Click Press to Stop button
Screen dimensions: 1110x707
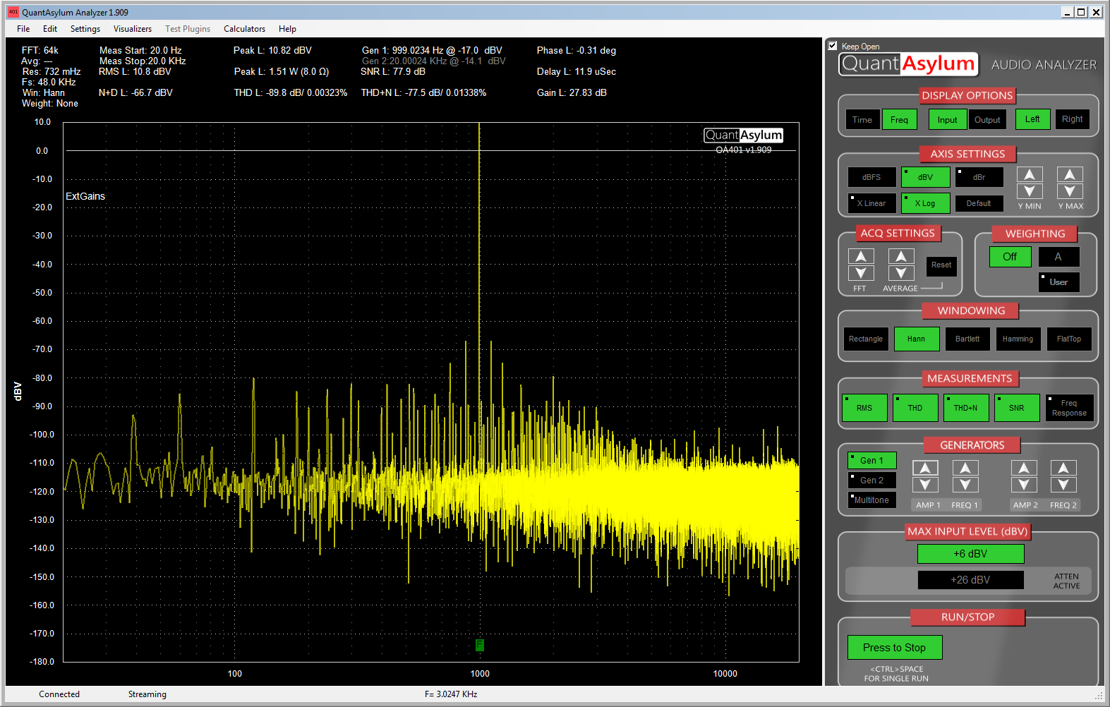pyautogui.click(x=894, y=648)
